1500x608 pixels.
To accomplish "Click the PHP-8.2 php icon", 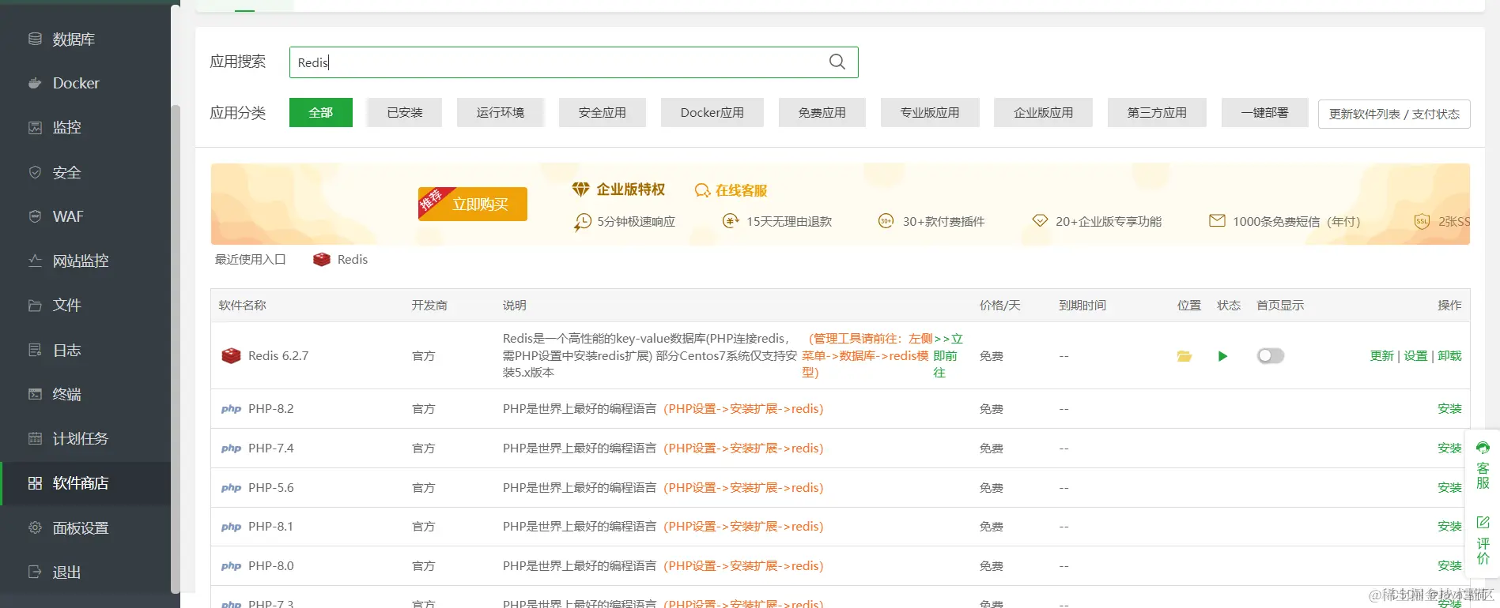I will (x=231, y=409).
